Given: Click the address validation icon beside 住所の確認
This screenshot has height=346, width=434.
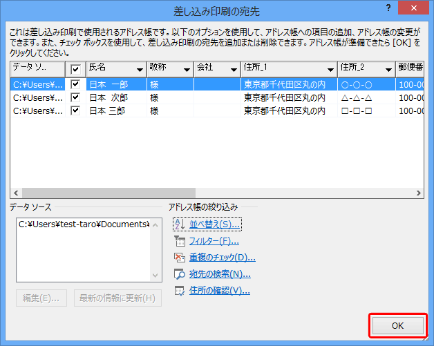Looking at the screenshot, I should [180, 291].
